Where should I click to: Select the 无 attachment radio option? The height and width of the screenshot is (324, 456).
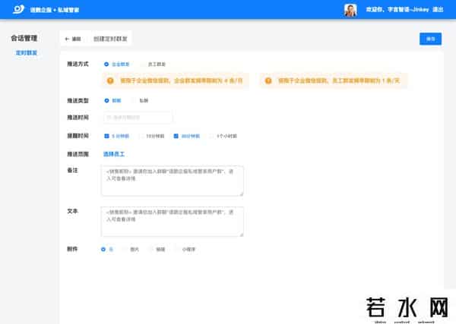(x=103, y=250)
